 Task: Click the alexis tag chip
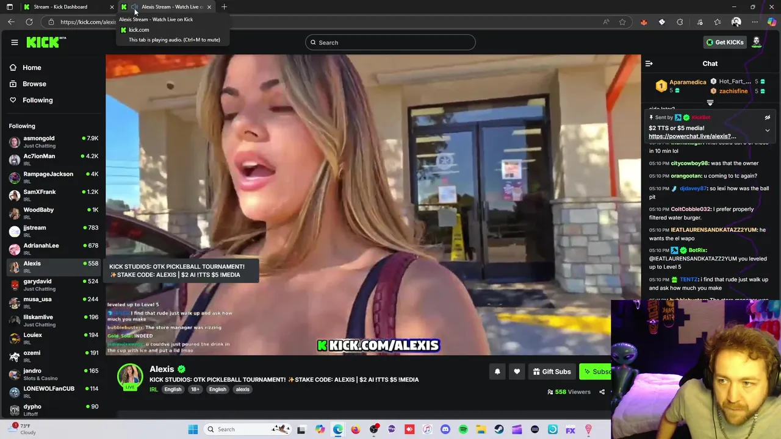[243, 390]
